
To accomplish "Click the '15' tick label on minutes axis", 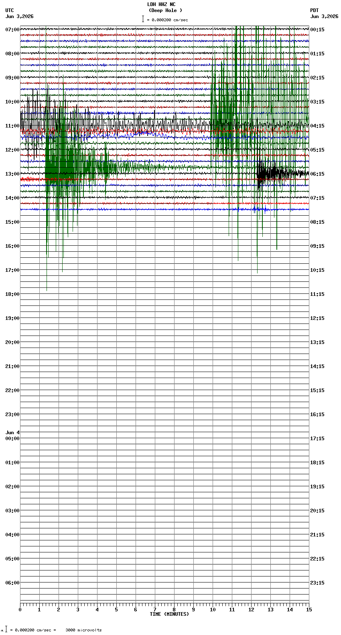I will 309,609.
